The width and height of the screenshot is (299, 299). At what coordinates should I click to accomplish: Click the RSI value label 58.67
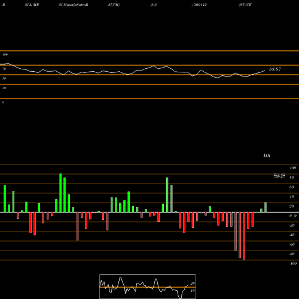pyautogui.click(x=275, y=69)
